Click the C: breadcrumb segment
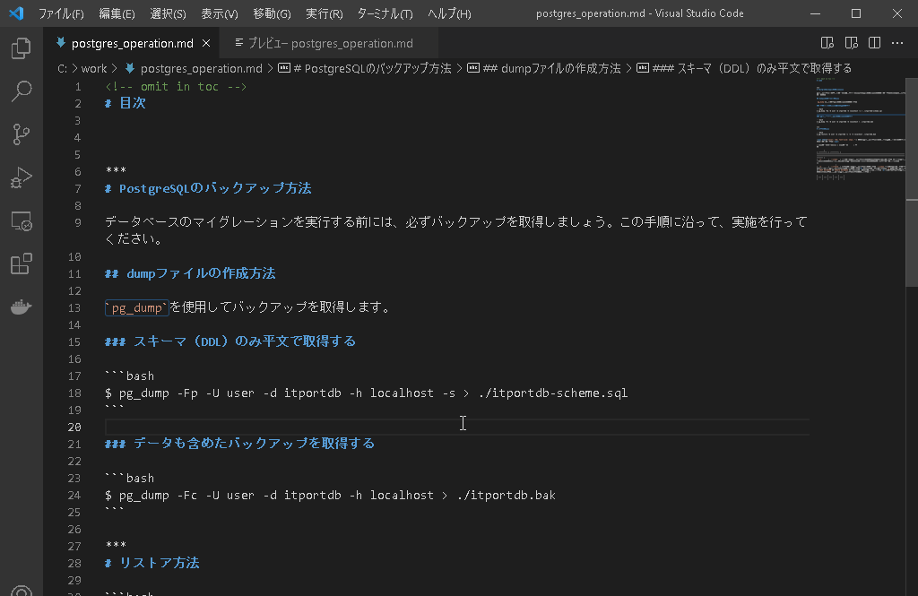The image size is (918, 596). tap(62, 68)
